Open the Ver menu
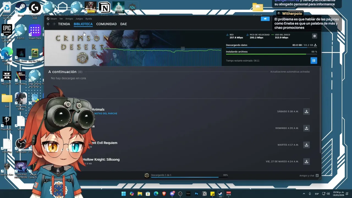 point(61,19)
